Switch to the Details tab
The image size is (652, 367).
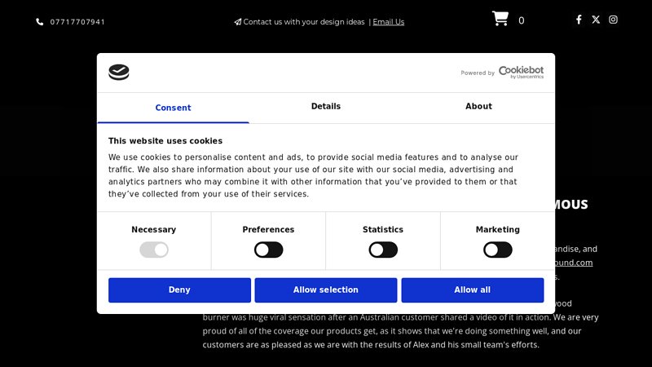326,107
